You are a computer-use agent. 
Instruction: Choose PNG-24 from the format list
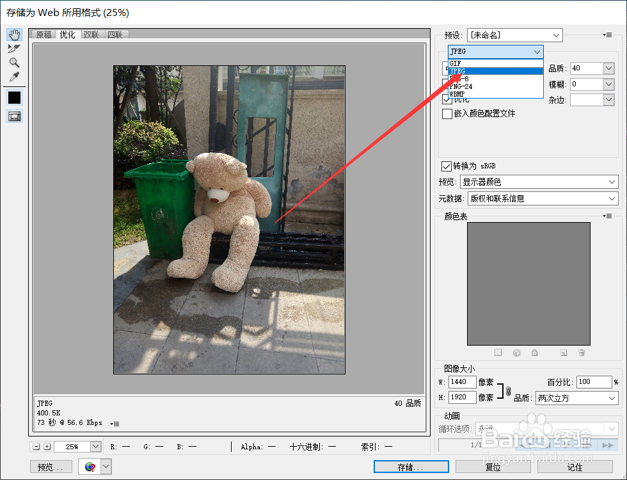(x=496, y=86)
